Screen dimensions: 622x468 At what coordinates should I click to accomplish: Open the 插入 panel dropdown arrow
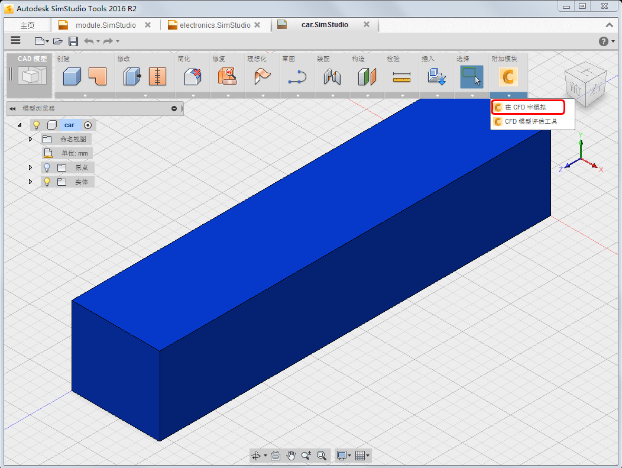[438, 96]
